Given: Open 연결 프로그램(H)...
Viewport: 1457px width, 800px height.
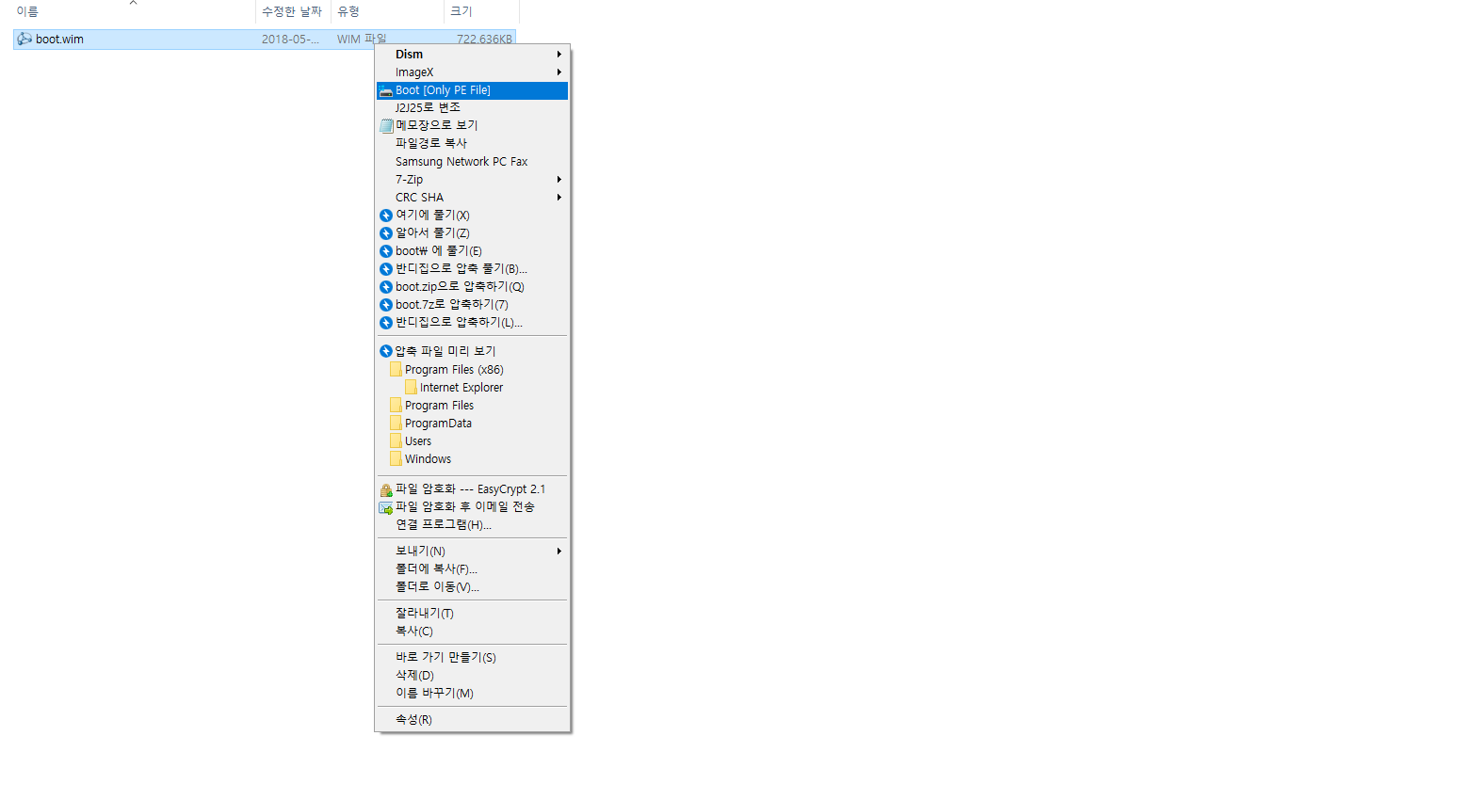Looking at the screenshot, I should click(x=472, y=525).
